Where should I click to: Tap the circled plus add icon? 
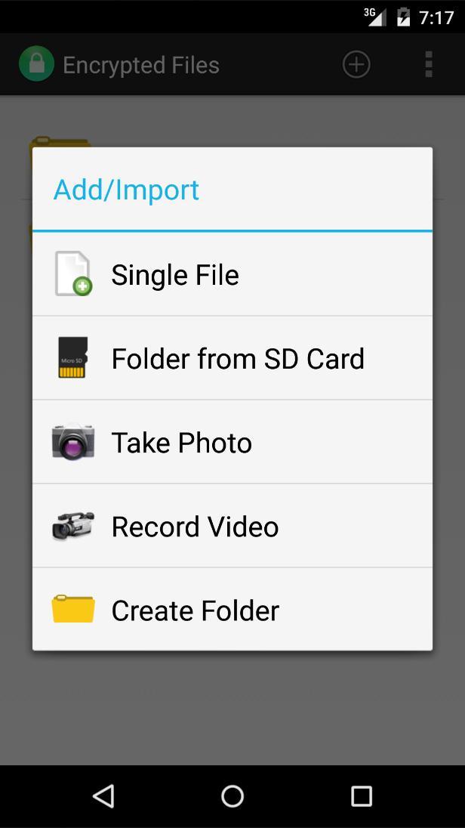(356, 64)
